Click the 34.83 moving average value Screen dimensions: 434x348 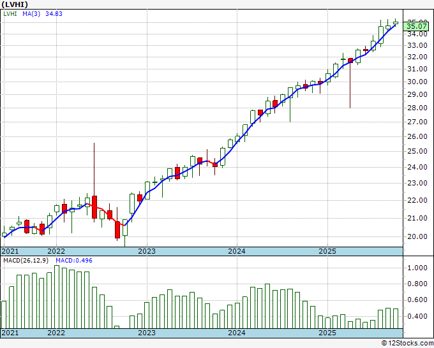click(x=54, y=13)
